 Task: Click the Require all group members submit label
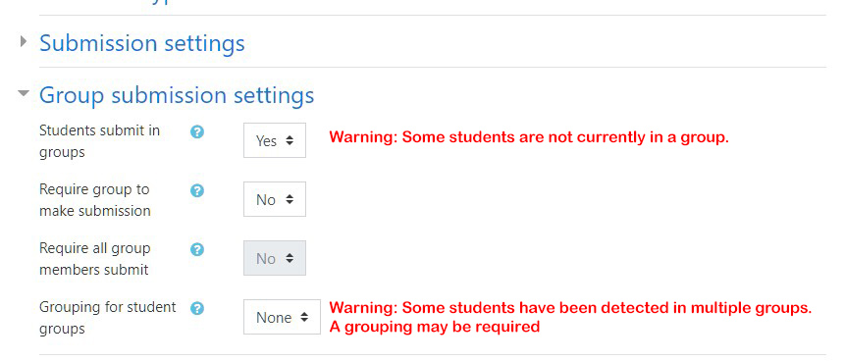[x=95, y=259]
